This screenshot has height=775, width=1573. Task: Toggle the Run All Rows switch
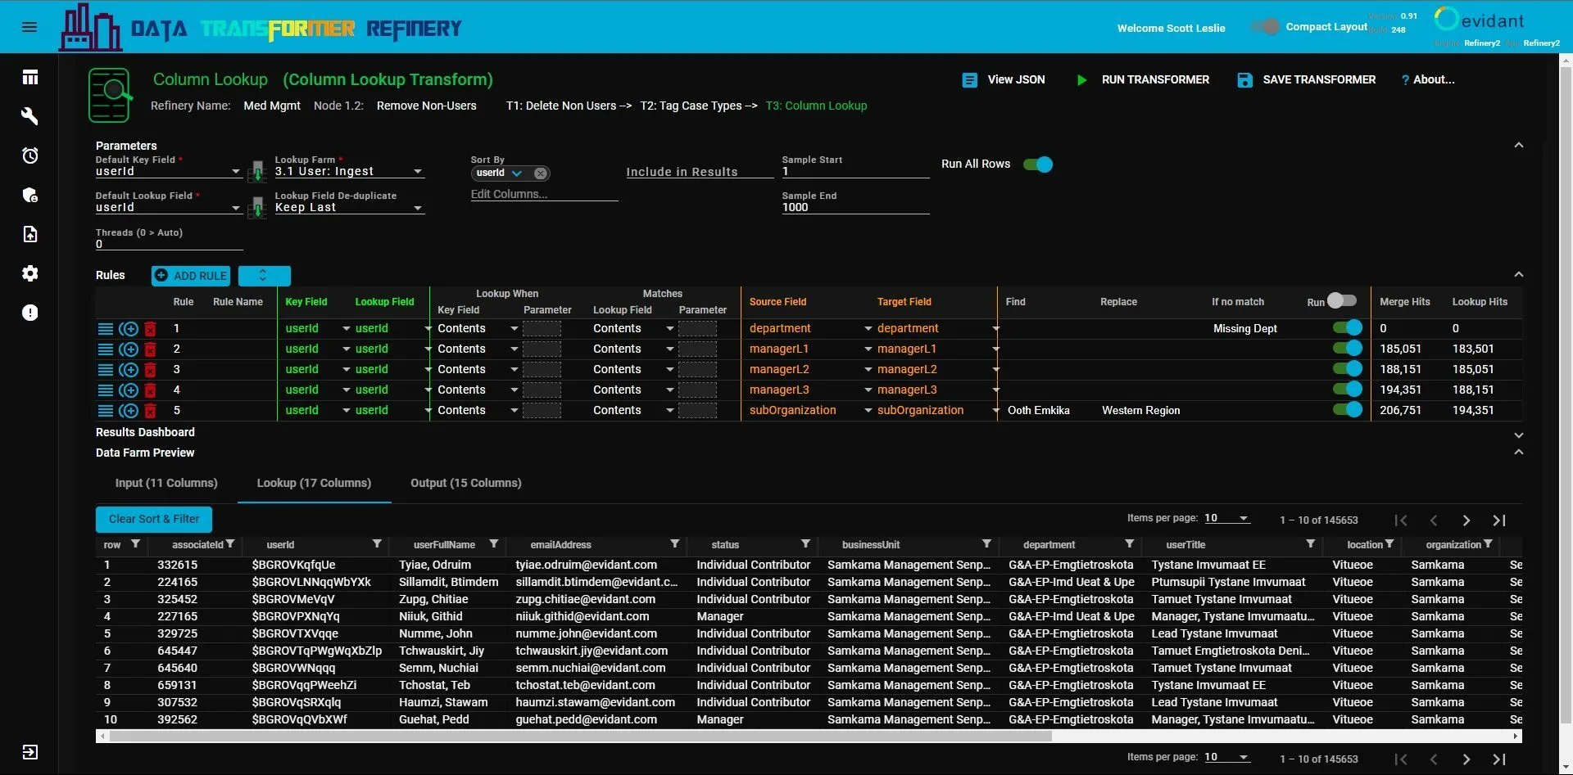point(1038,164)
